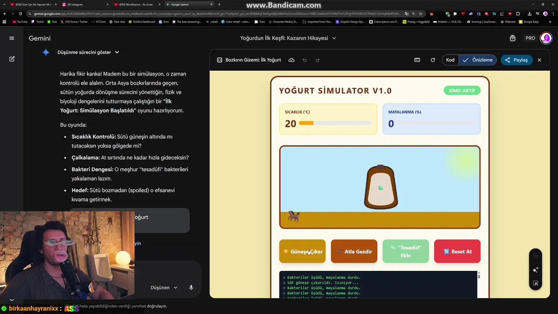
Task: Refresh the canvas preview
Action: click(433, 60)
